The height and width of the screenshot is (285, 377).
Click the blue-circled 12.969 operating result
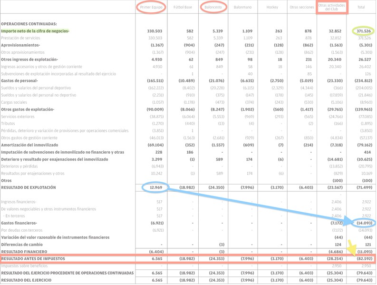(155, 187)
